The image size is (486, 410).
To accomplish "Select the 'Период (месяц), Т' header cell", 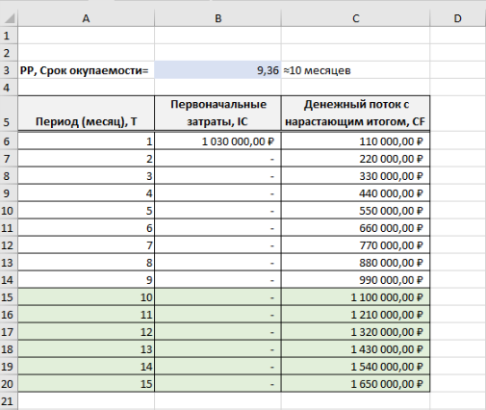I will pyautogui.click(x=86, y=114).
